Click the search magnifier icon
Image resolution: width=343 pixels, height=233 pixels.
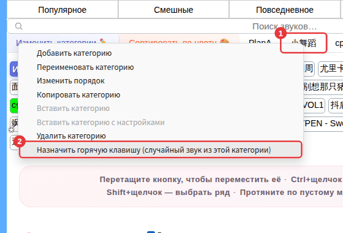pyautogui.click(x=19, y=26)
